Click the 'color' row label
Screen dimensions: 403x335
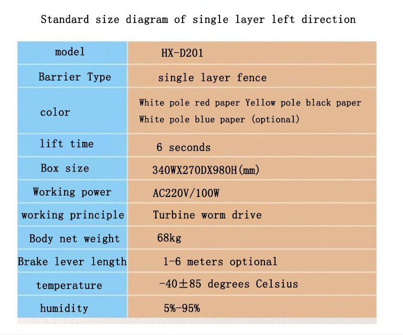(x=55, y=112)
